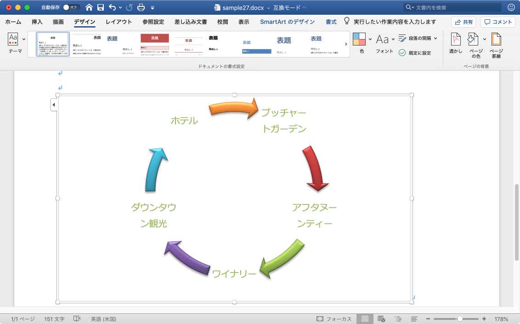Expand the Fonts dropdown arrow
520x324 pixels.
(393, 39)
